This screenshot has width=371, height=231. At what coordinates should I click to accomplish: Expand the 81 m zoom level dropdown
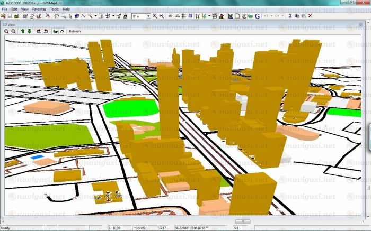148,16
